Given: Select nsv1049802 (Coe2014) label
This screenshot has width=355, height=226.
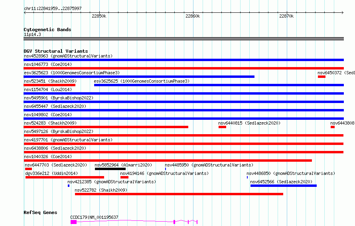Looking at the screenshot, I should point(48,115).
